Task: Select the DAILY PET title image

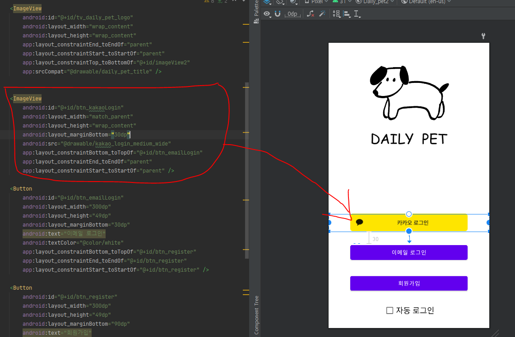Action: tap(409, 139)
